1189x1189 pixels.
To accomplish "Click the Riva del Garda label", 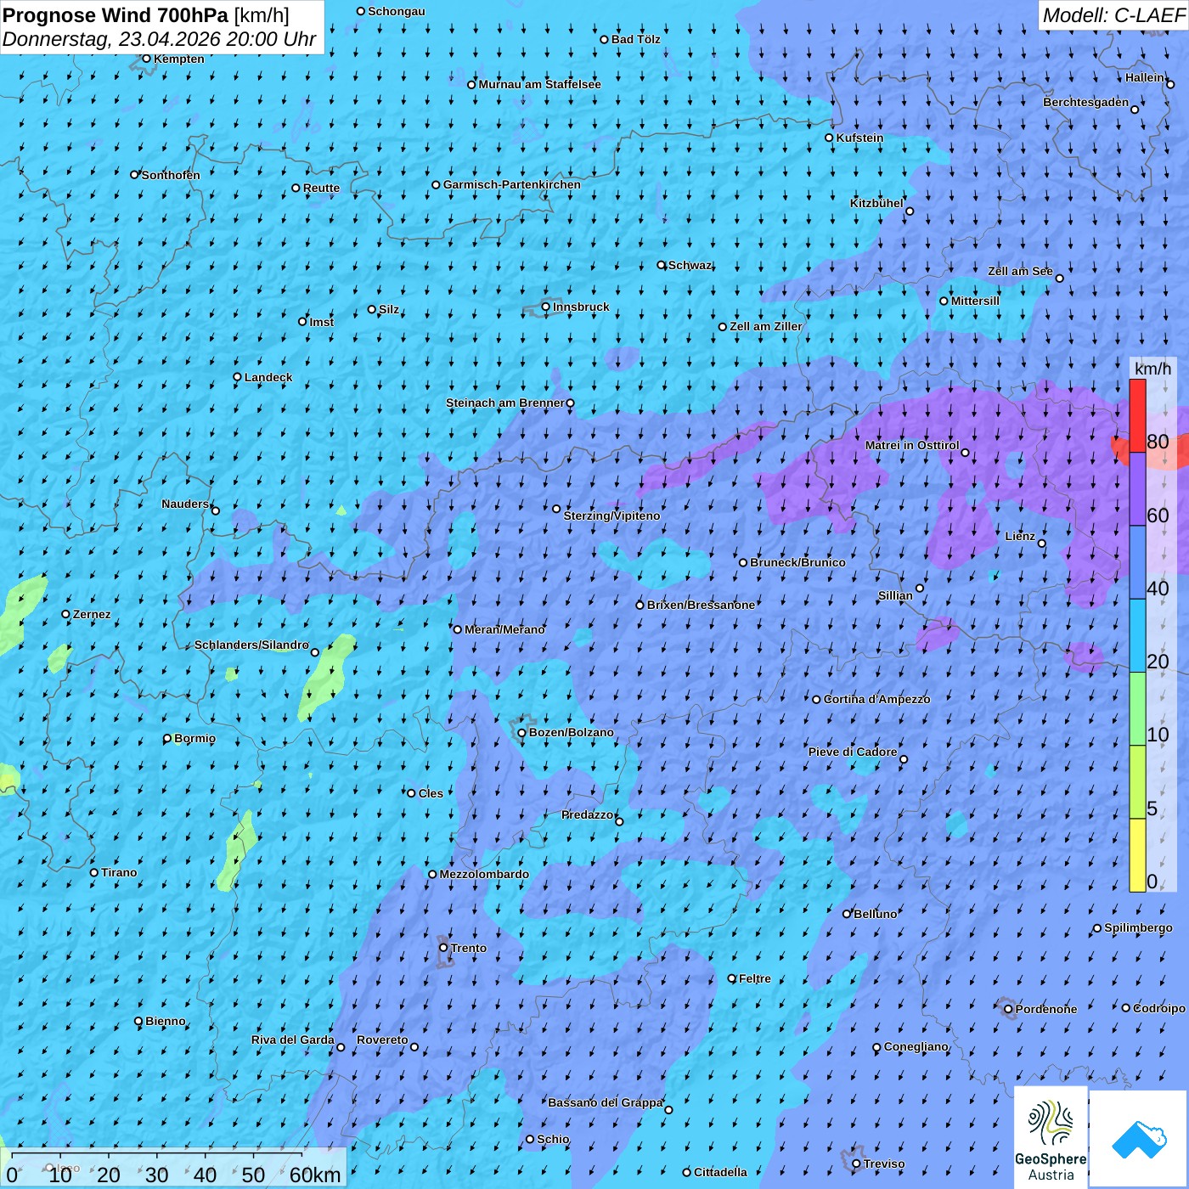I will coord(292,1040).
